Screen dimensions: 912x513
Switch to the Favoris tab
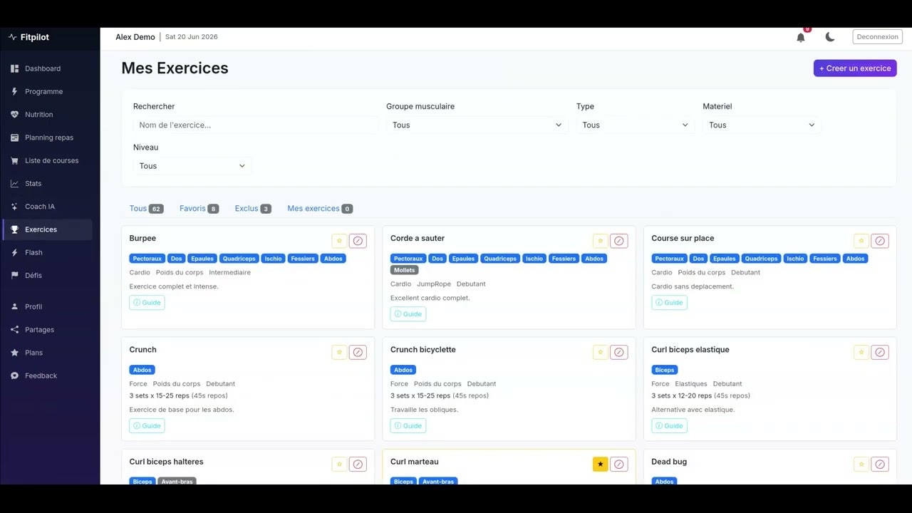pyautogui.click(x=199, y=209)
